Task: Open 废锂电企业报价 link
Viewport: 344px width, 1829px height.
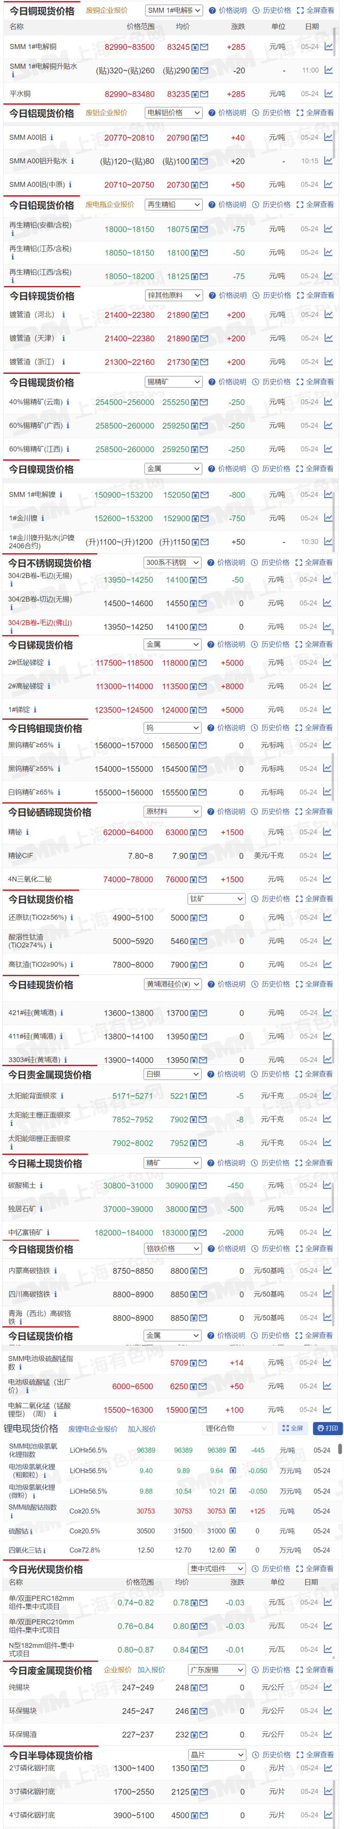Action: click(93, 1429)
